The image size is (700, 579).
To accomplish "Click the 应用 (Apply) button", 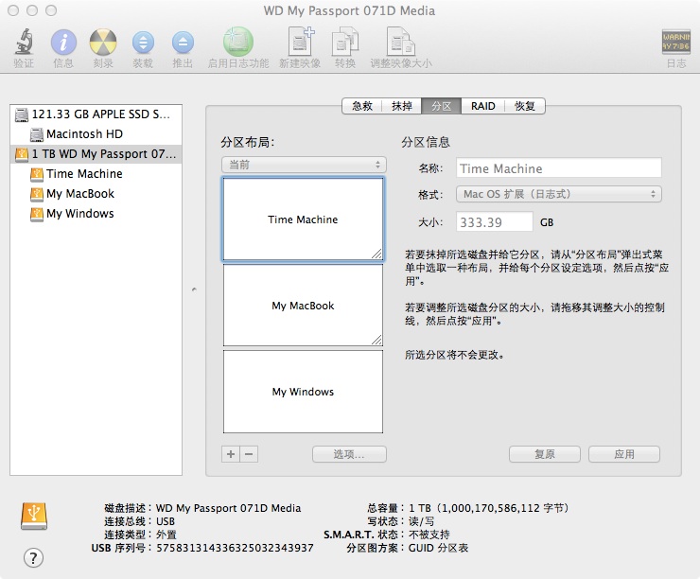I will point(623,454).
